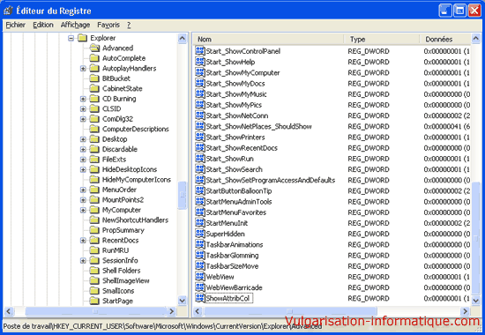485x335 pixels.
Task: Select the MenuOrder key
Action: (119, 190)
